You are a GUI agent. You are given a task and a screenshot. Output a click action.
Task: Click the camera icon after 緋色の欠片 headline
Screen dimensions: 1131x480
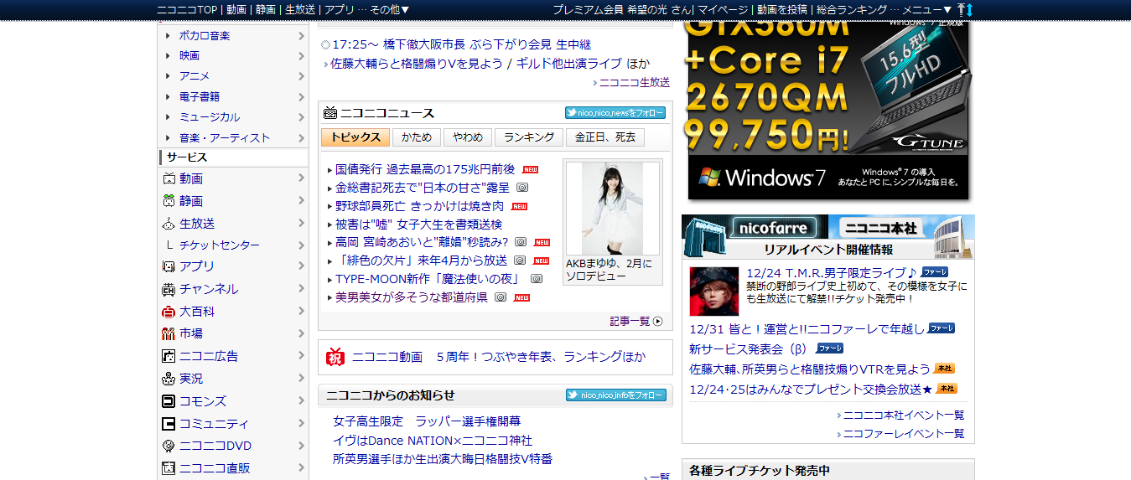520,261
